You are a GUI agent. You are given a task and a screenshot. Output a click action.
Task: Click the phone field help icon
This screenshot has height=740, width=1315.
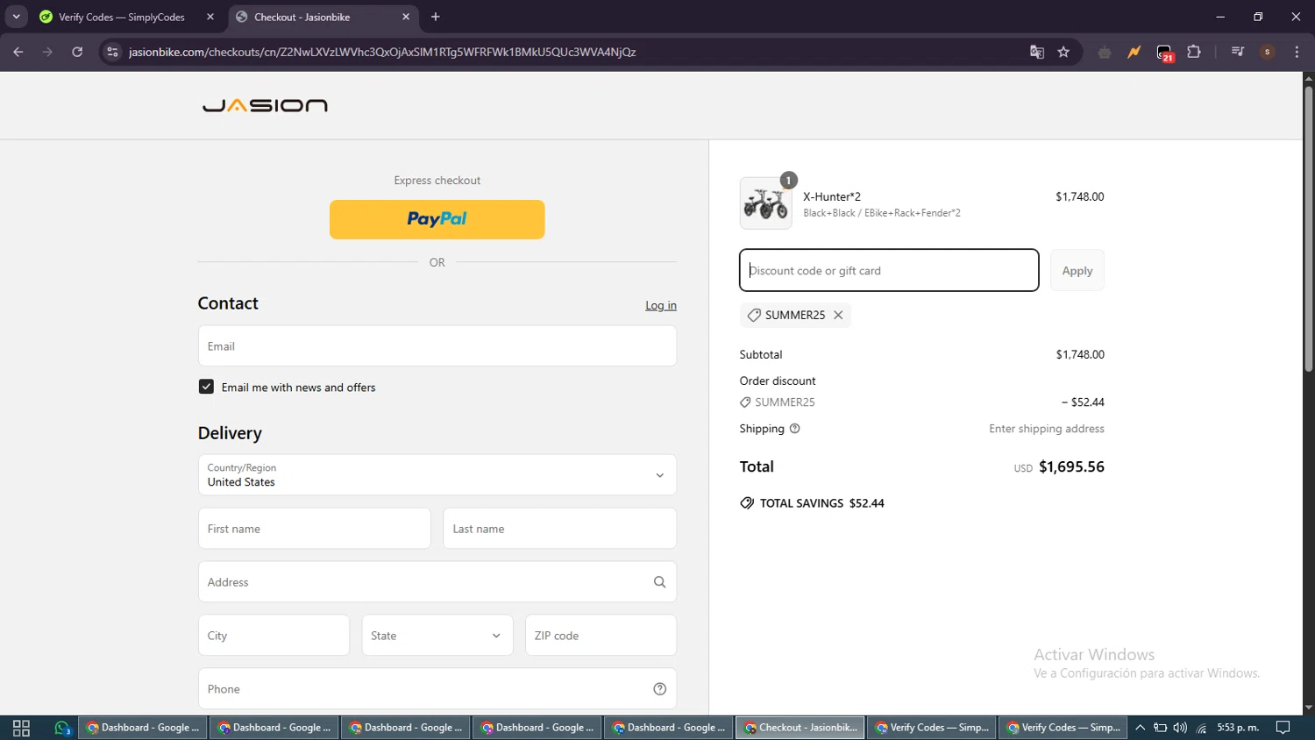pyautogui.click(x=660, y=689)
